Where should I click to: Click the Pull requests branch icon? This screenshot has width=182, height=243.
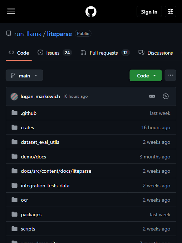tap(84, 53)
